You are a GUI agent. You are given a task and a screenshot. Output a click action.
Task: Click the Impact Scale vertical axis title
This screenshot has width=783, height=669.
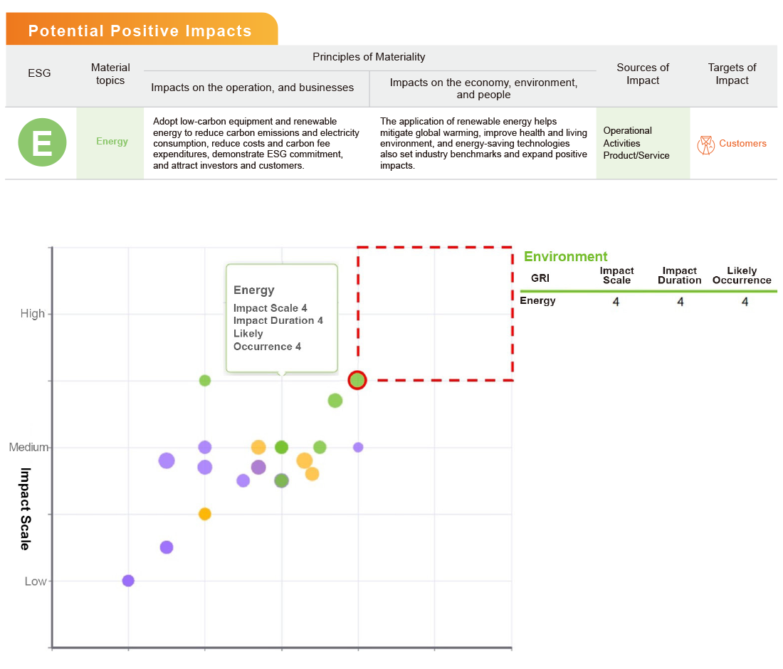coord(25,508)
